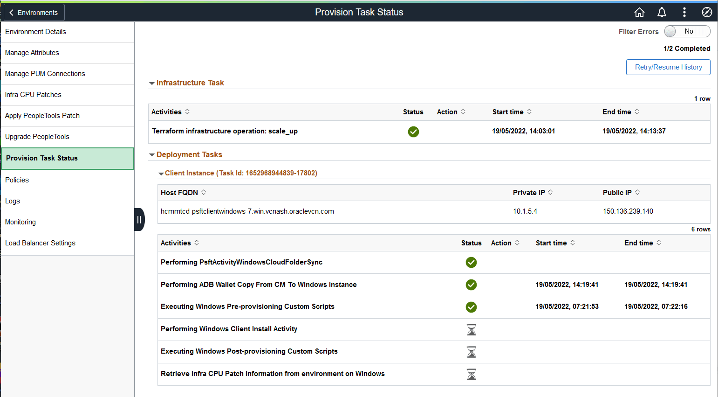Click the green success icon for Terraform scale_up

point(413,132)
